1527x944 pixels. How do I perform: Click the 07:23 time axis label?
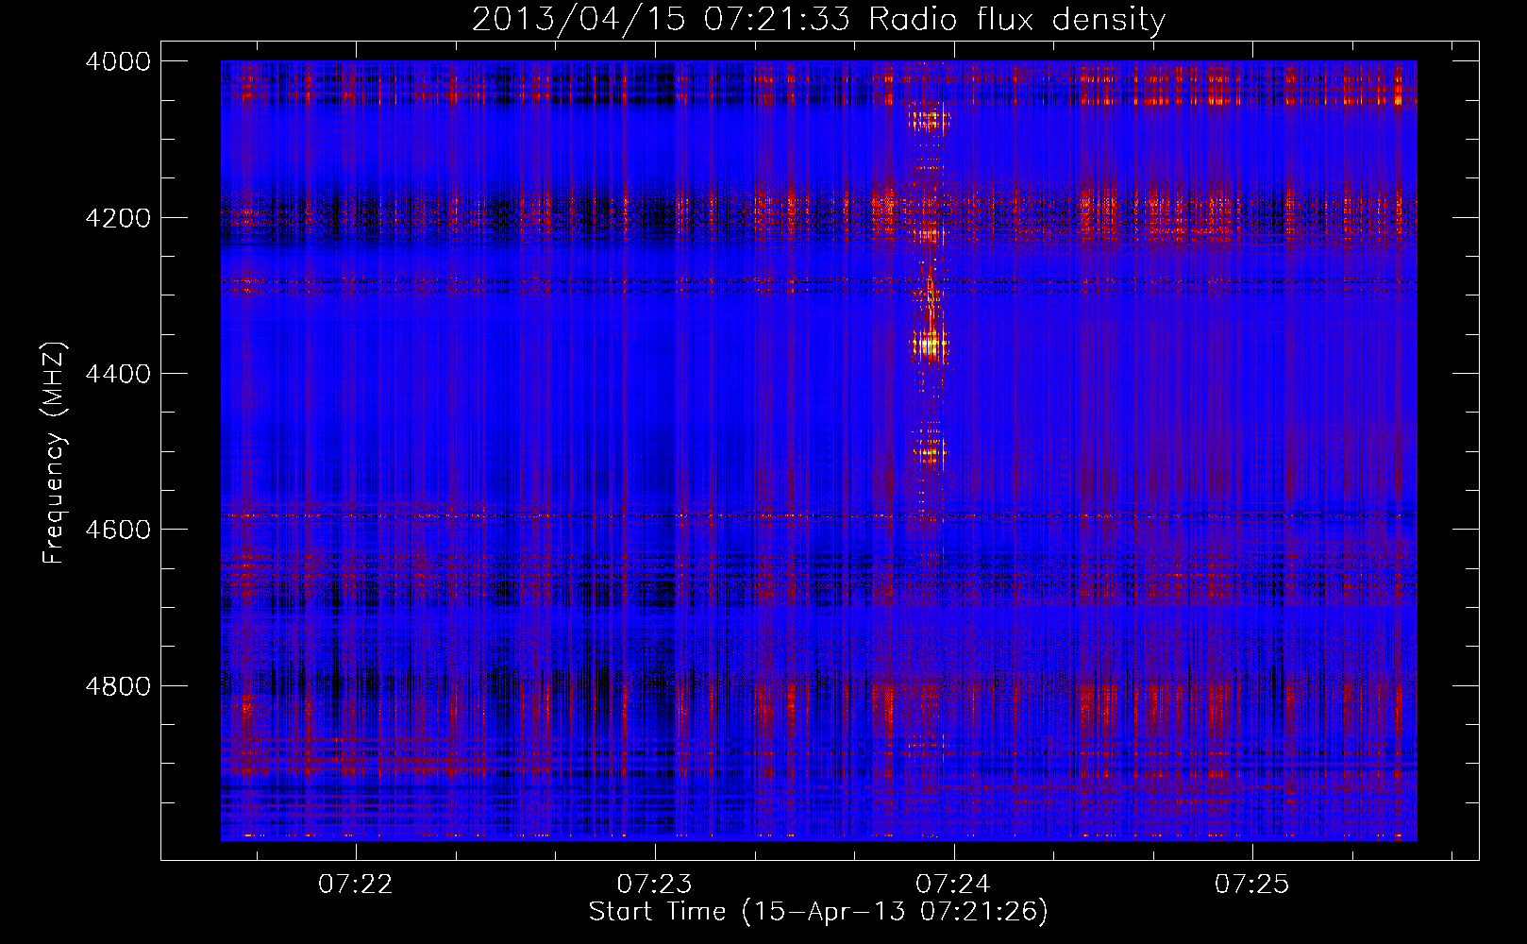tap(654, 885)
